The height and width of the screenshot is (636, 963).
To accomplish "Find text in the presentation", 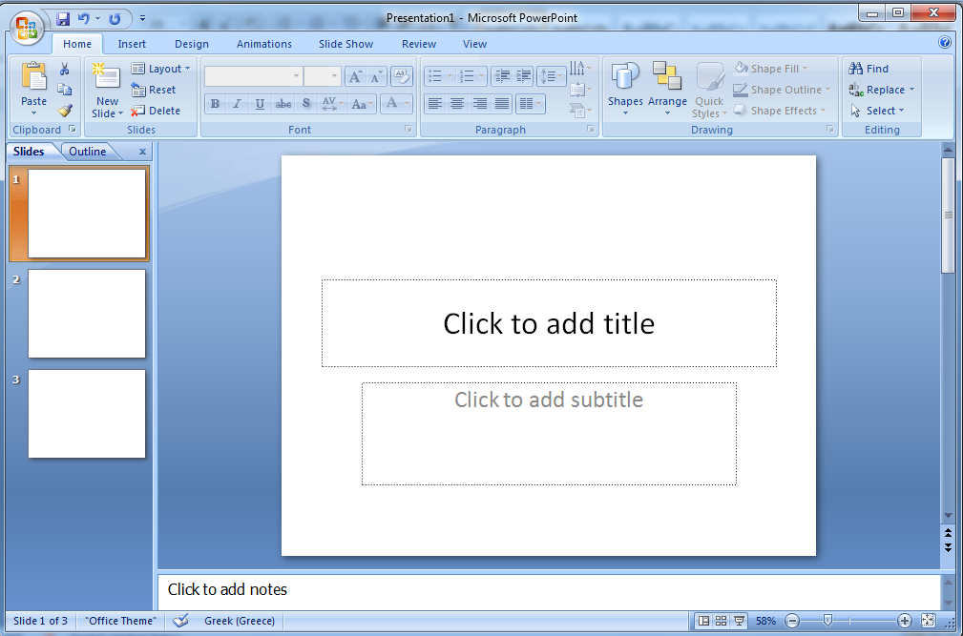I will [x=869, y=69].
